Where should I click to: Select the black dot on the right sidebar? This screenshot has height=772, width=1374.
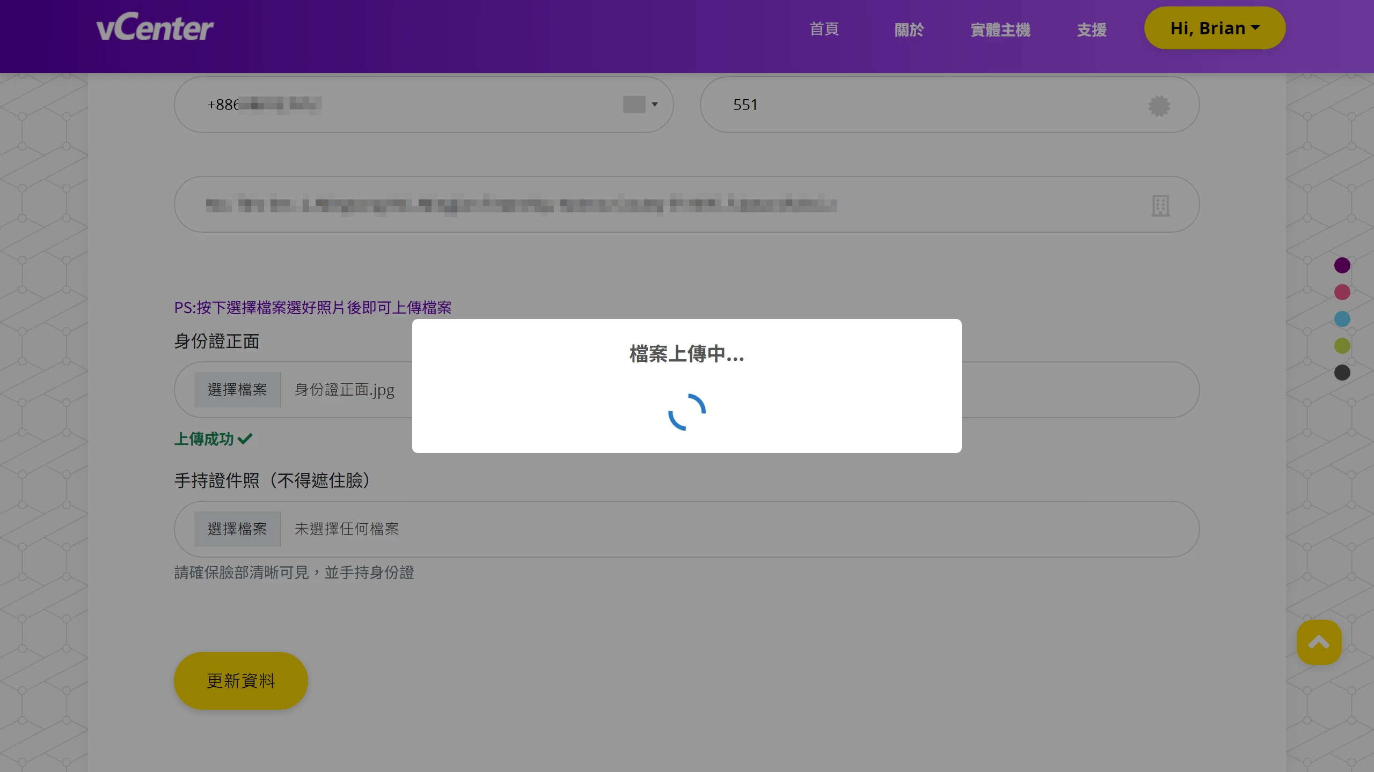[1342, 372]
